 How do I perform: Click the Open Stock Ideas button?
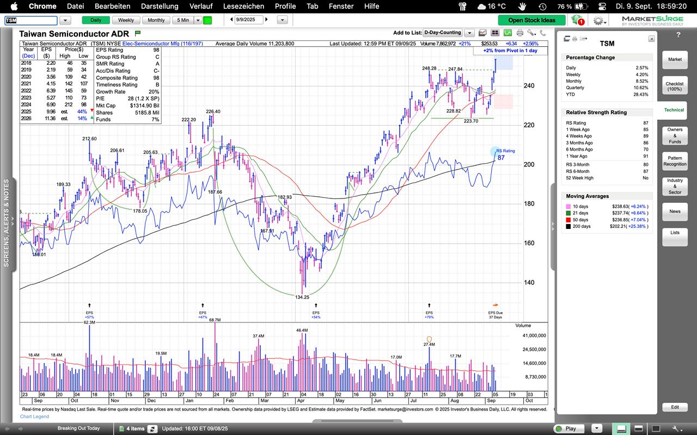pos(531,20)
